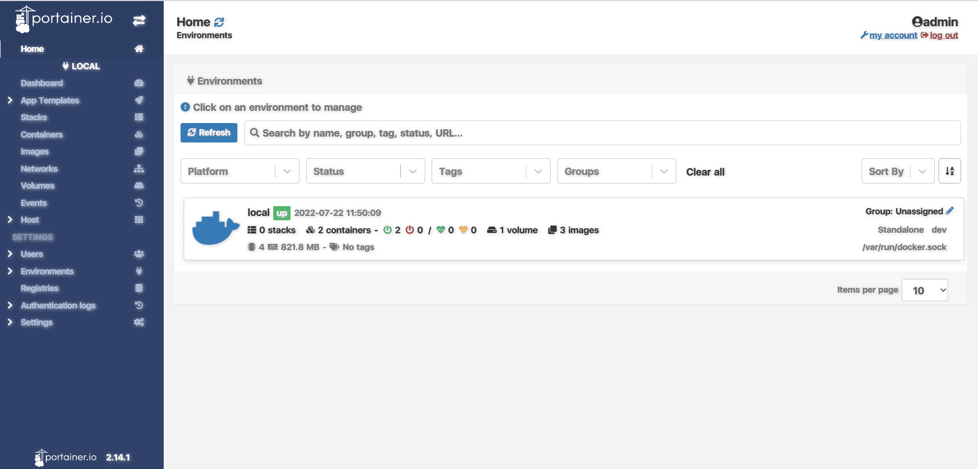
Task: Open Images menu item
Action: (x=35, y=151)
